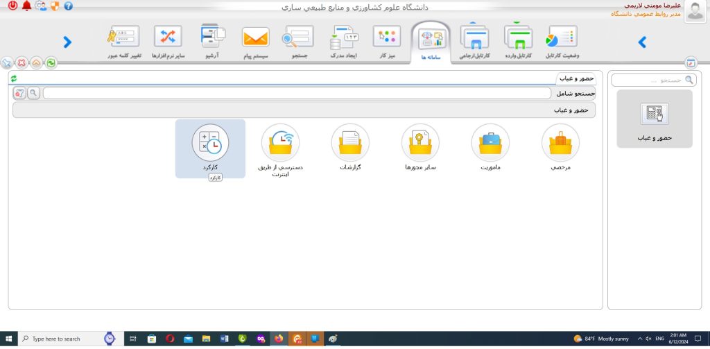This screenshot has width=710, height=349.
Task: Click the red power logout icon
Action: click(12, 6)
